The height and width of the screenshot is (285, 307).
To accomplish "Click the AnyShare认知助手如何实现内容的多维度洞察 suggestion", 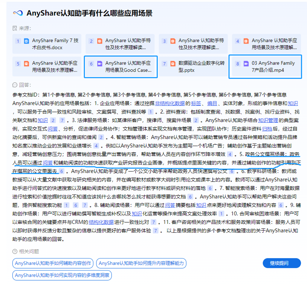I will [x=62, y=275].
